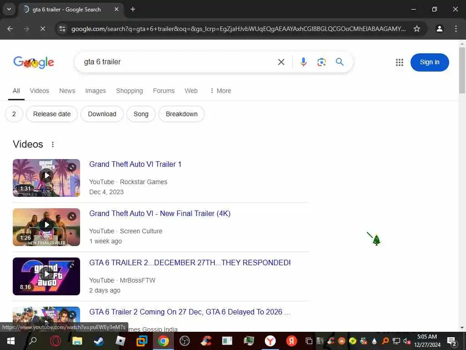Expand preview on Trailer 1 thumbnail
466x350 pixels.
(71, 167)
